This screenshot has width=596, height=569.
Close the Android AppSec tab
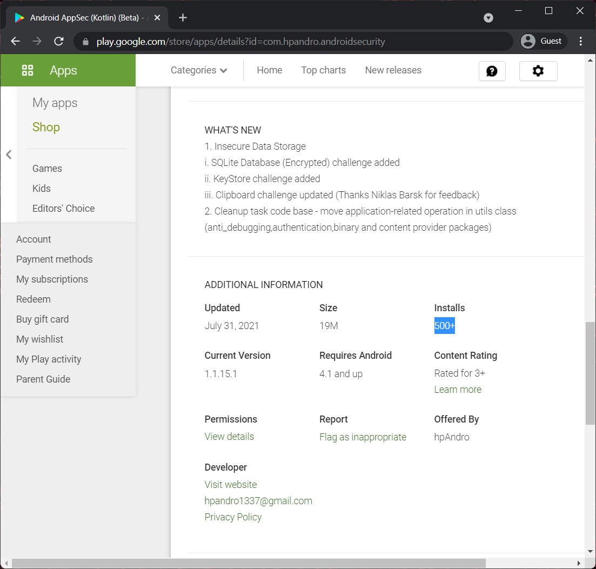coord(157,17)
